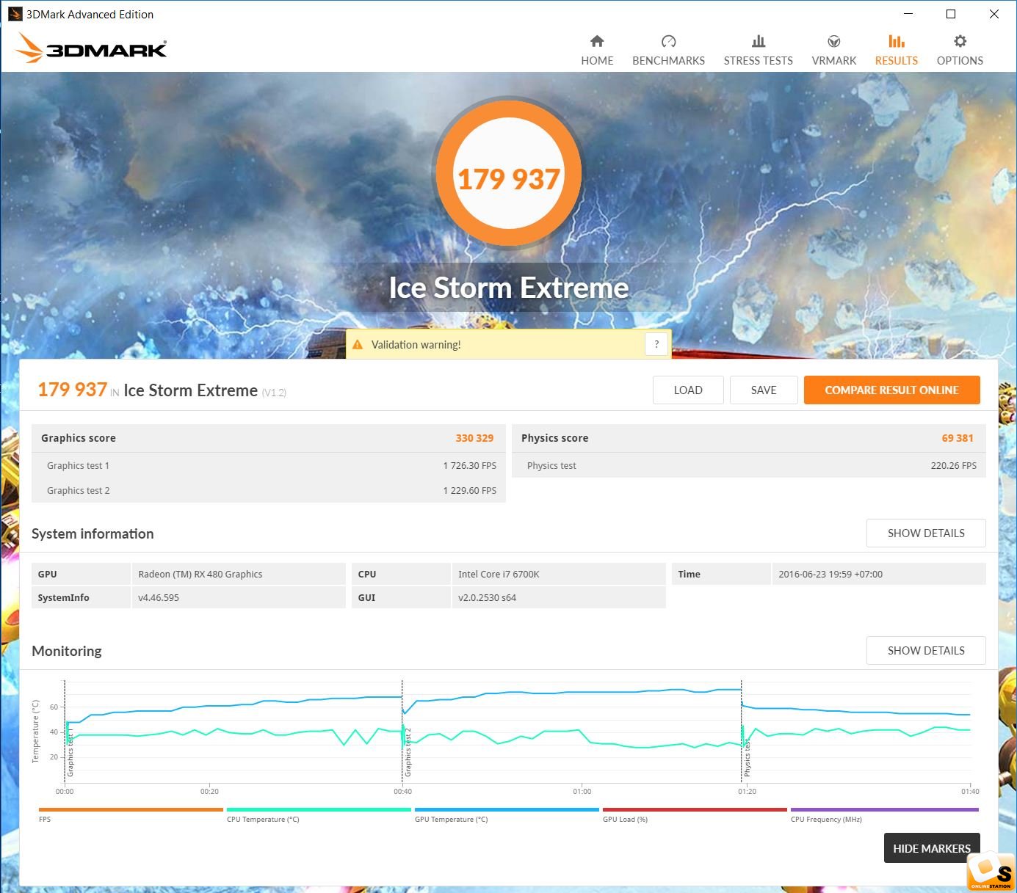Click the Validation warning banner text
Screen dimensions: 1017x893
[416, 345]
